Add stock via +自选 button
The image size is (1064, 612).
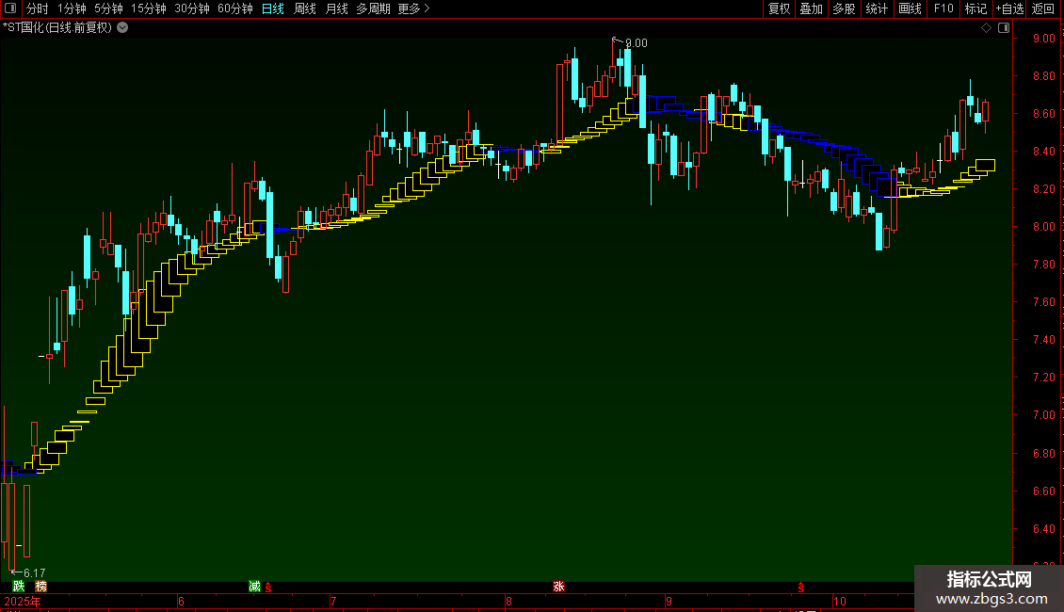coord(1009,8)
